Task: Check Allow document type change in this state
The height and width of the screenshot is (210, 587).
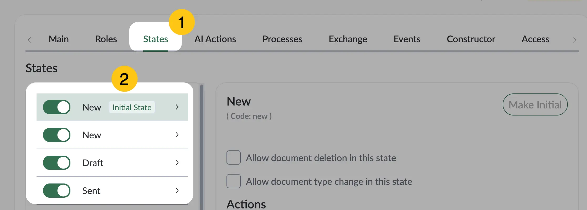Action: click(234, 181)
